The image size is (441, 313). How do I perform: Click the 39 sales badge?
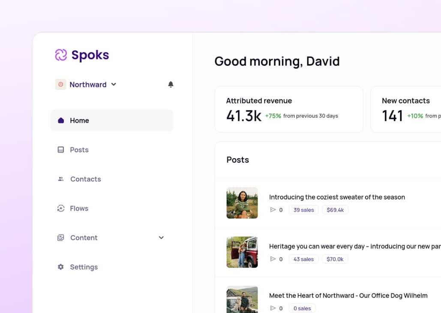coord(303,210)
